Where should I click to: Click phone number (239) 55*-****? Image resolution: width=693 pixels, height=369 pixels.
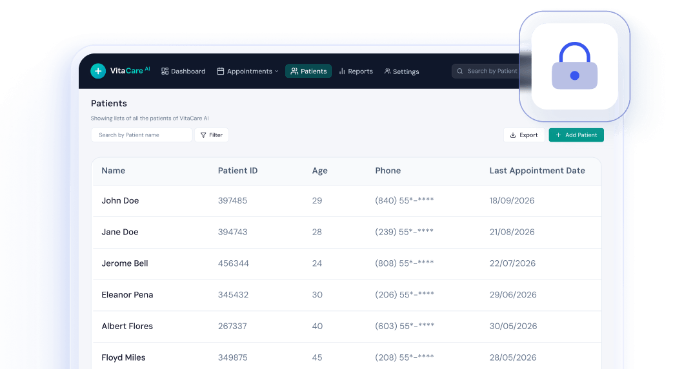[x=405, y=232]
